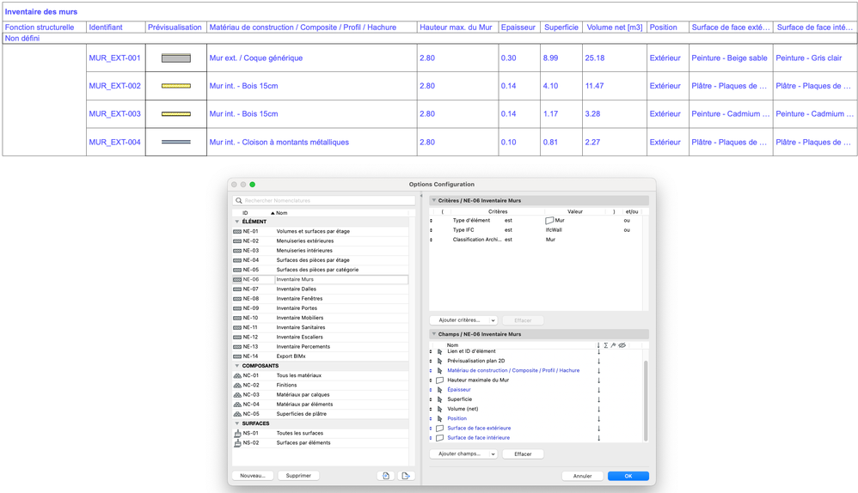
Task: Click Effacer button under Champs list
Action: [x=523, y=453]
